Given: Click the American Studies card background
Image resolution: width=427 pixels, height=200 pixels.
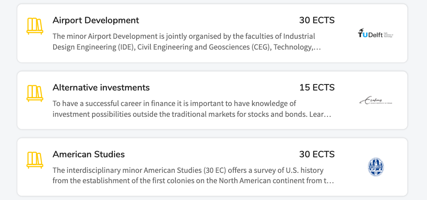Looking at the screenshot, I should point(212,167).
